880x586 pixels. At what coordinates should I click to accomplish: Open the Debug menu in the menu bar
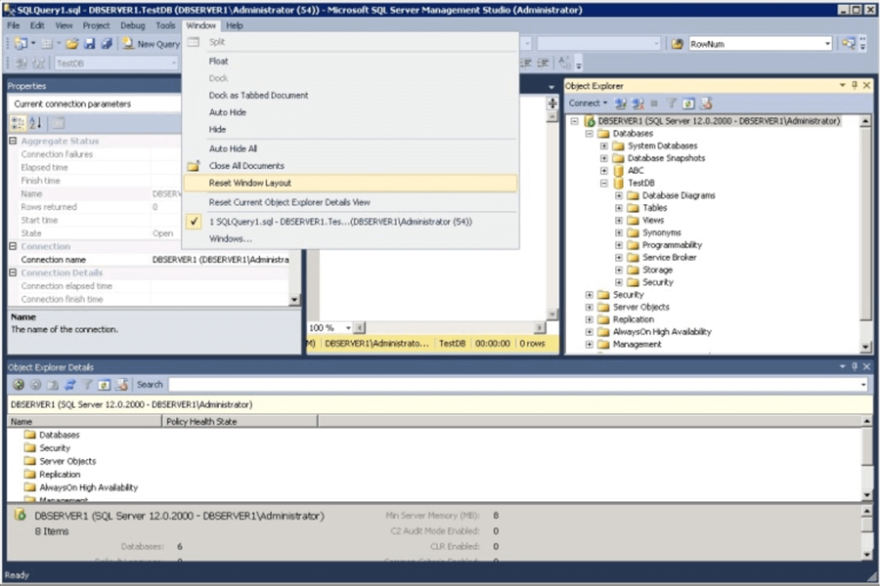pos(132,25)
